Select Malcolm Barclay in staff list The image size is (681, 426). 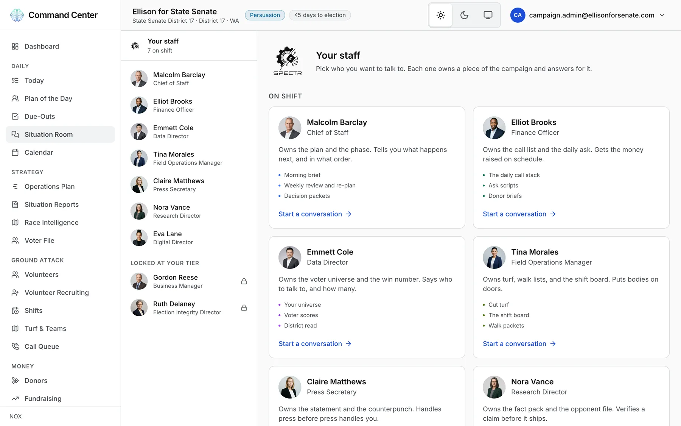pos(189,79)
